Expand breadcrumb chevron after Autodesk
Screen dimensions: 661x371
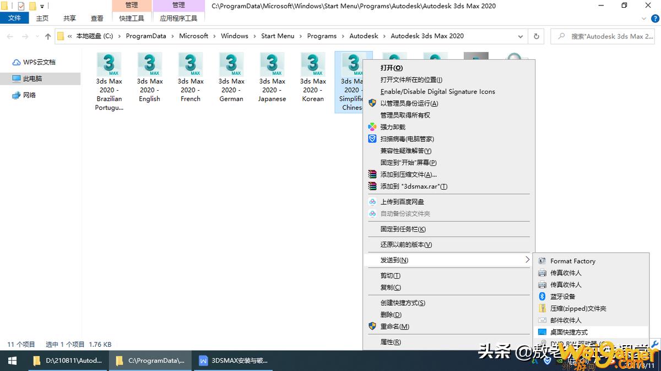coord(384,36)
